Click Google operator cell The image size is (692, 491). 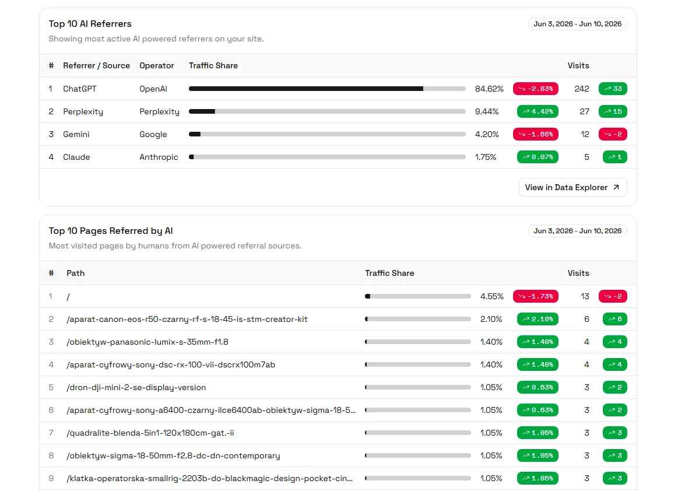153,134
